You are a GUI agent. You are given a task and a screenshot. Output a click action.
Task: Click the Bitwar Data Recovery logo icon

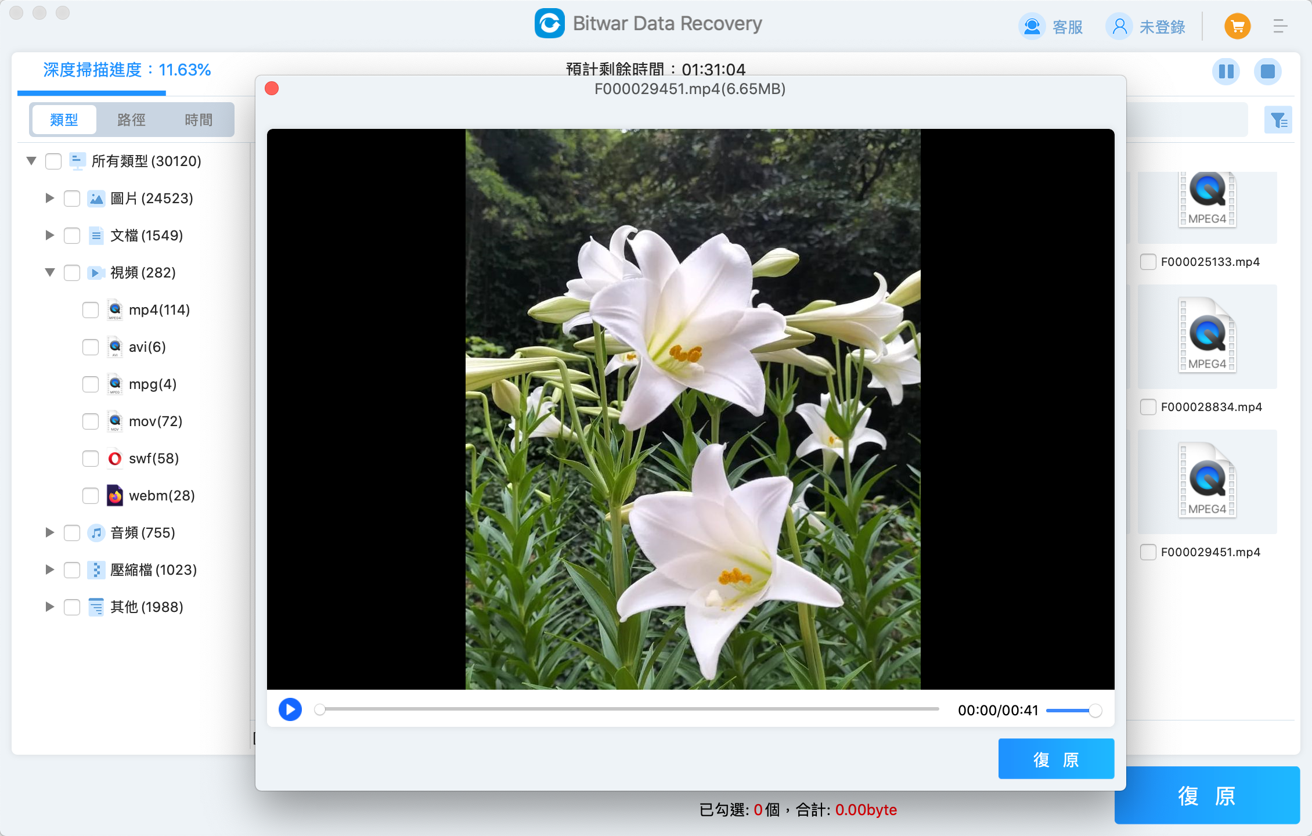(x=549, y=24)
